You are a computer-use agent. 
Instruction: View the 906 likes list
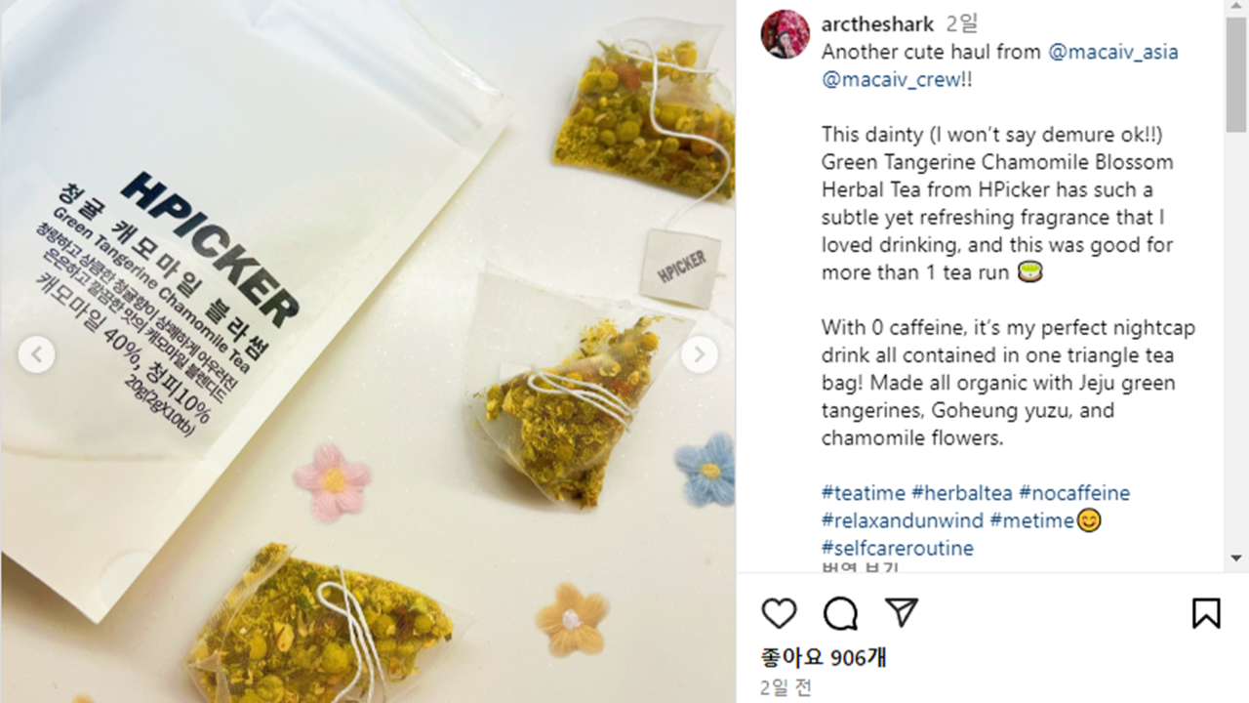click(x=824, y=658)
